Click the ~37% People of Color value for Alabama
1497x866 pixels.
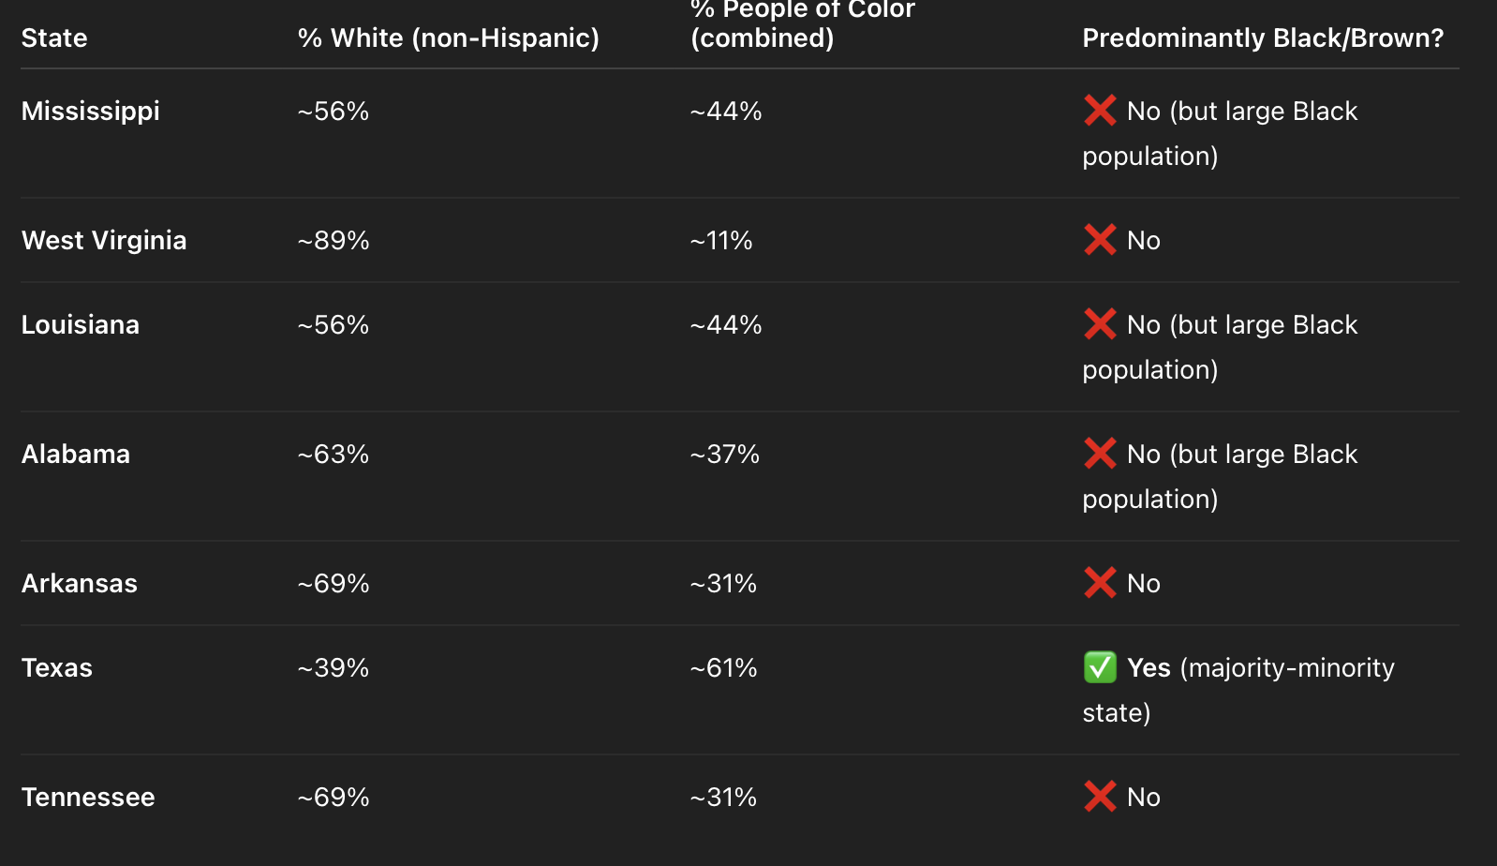[725, 454]
